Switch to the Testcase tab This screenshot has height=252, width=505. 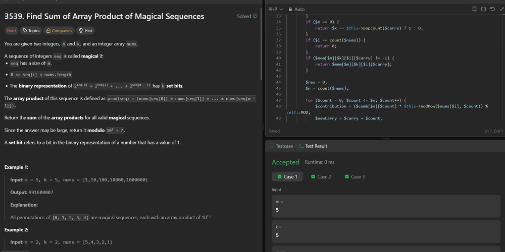click(284, 146)
